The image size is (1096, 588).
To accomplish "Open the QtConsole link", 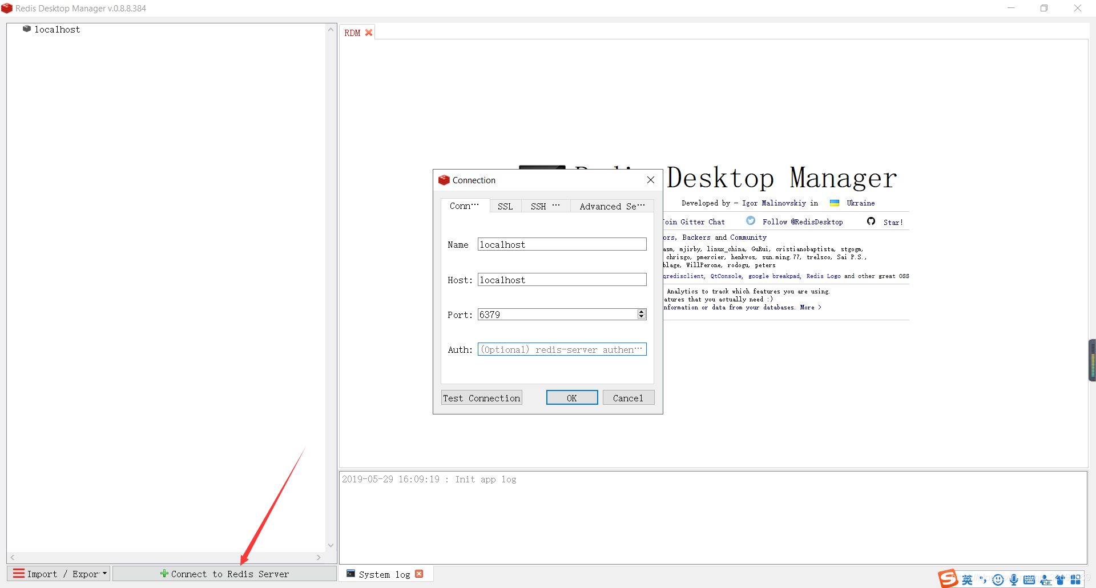I will pos(726,276).
